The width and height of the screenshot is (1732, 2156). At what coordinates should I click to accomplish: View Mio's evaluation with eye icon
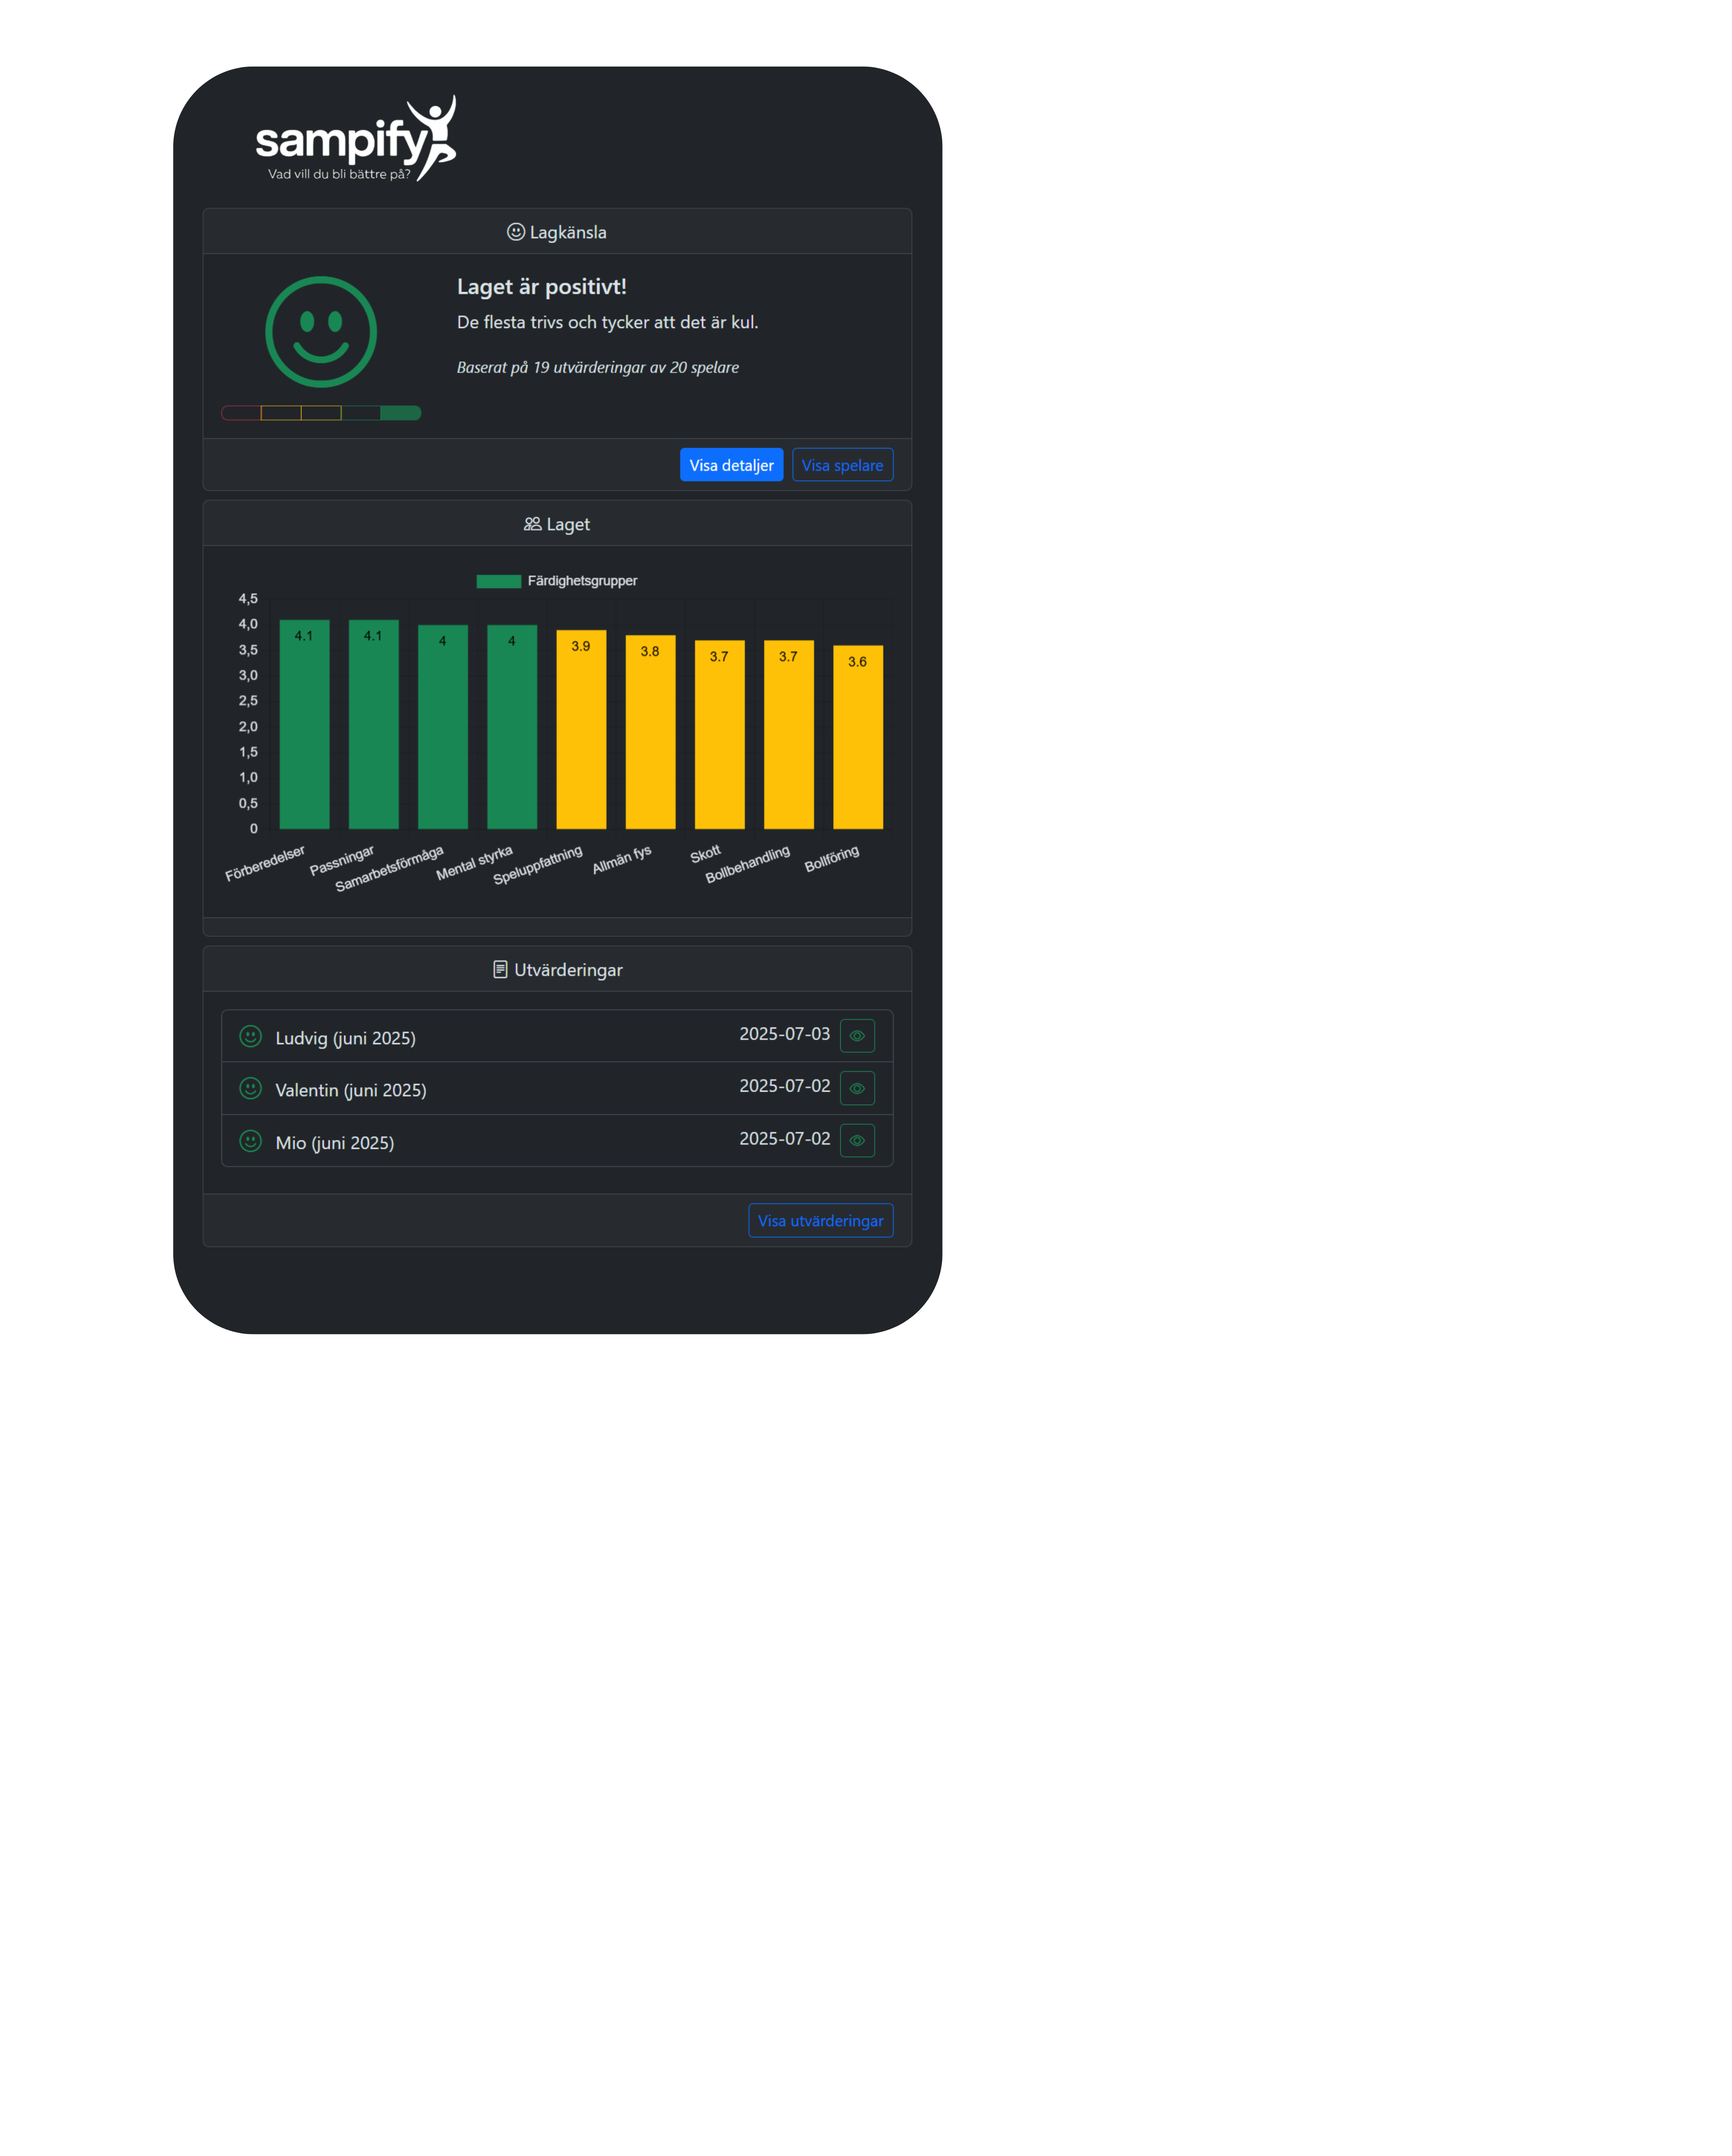click(x=857, y=1140)
